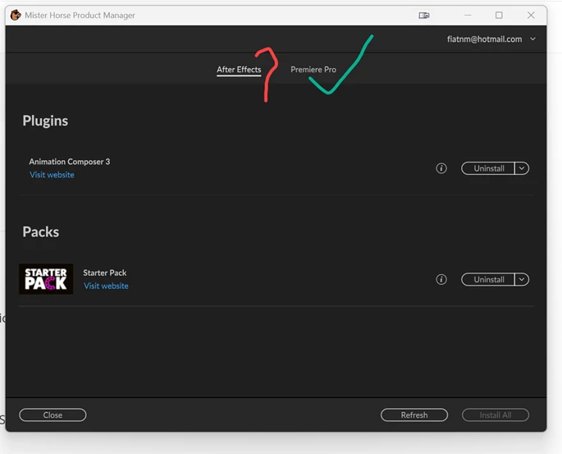
Task: Click the Close button at bottom
Action: 53,415
